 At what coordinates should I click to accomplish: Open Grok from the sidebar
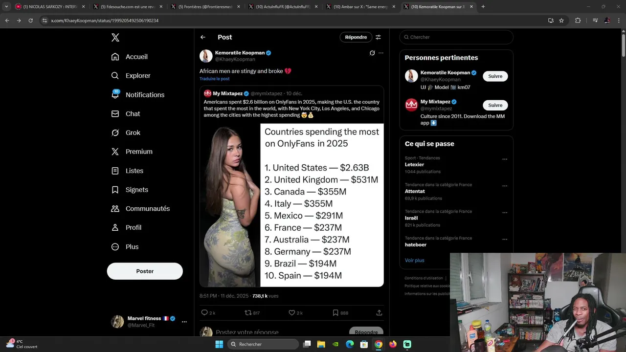126,132
